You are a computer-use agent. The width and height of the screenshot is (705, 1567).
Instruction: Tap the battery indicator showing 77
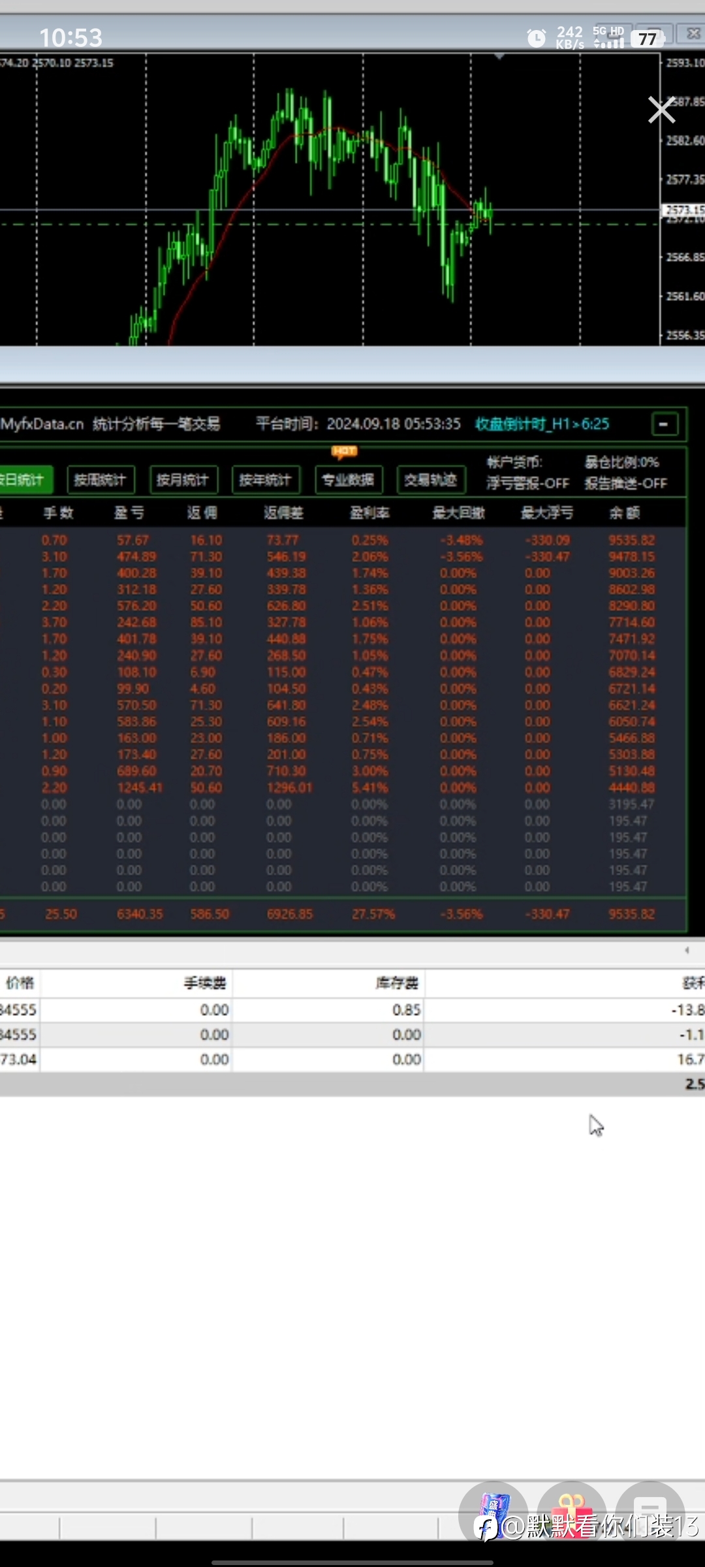click(x=648, y=39)
